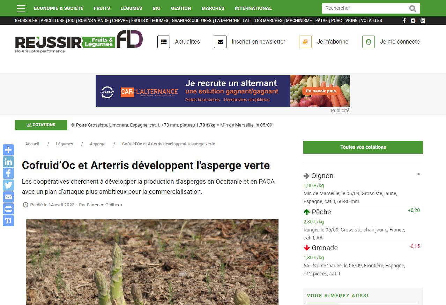446x305 pixels.
Task: Open the Apiculture site link
Action: pyautogui.click(x=53, y=21)
